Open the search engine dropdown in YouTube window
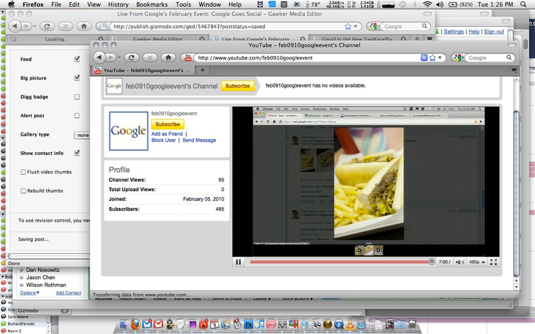535x334 pixels. [458, 57]
